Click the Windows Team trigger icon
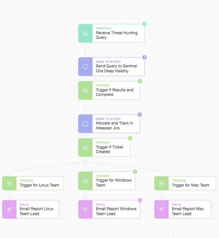This screenshot has height=238, width=219. click(x=85, y=181)
